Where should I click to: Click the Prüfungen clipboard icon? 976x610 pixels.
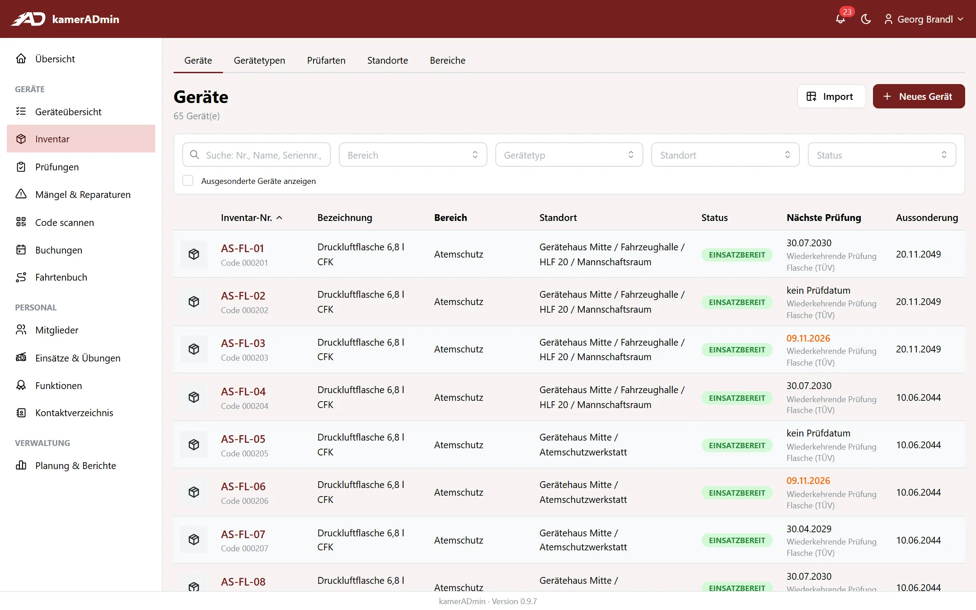21,167
